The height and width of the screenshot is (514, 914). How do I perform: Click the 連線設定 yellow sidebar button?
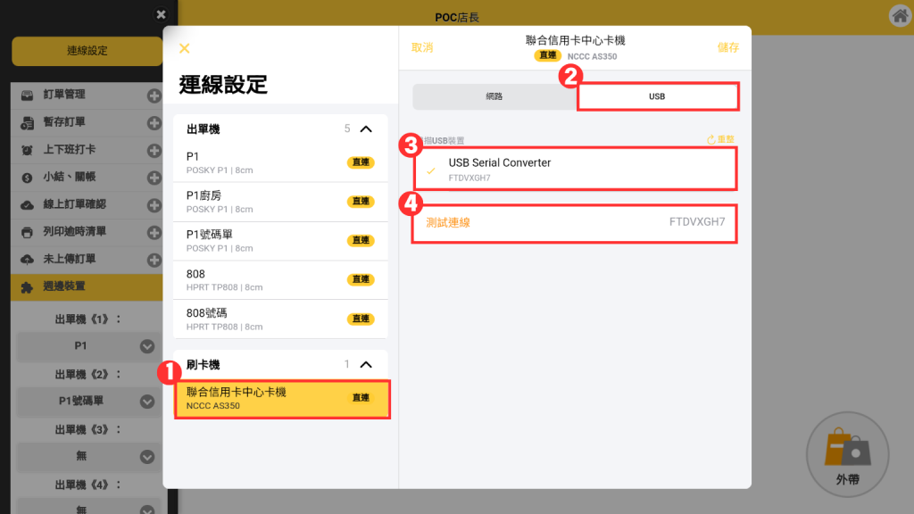point(87,51)
